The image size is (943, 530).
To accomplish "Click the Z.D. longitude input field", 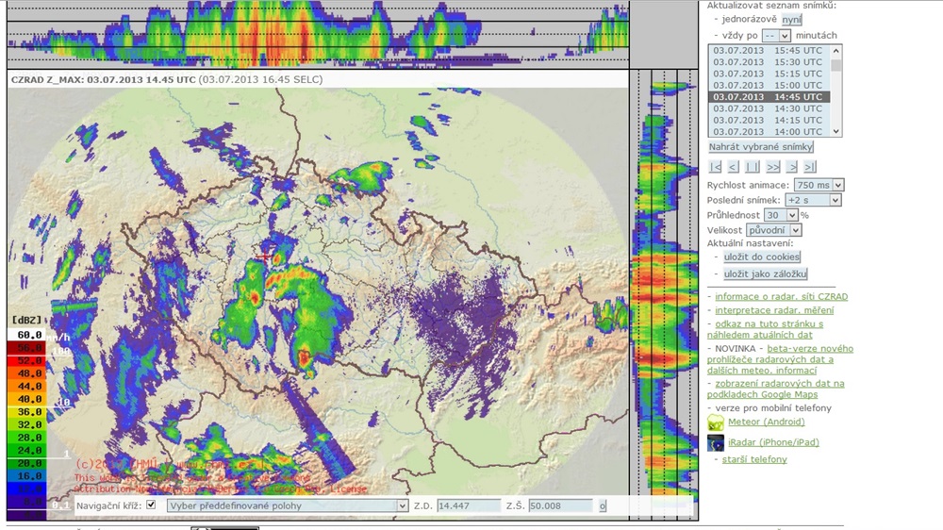I will coord(469,505).
